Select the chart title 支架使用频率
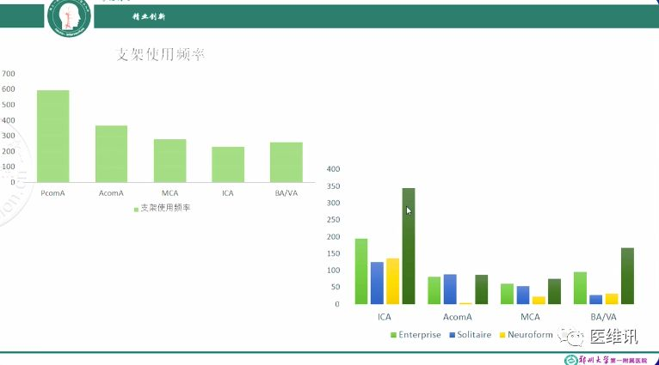This screenshot has height=365, width=659. pos(160,54)
